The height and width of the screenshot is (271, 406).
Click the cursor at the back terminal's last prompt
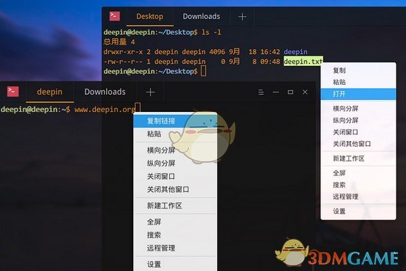click(203, 71)
